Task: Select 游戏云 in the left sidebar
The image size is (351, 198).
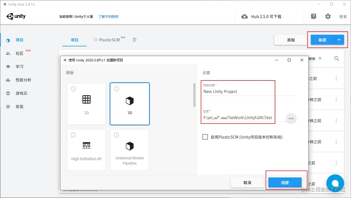Action: click(x=22, y=93)
